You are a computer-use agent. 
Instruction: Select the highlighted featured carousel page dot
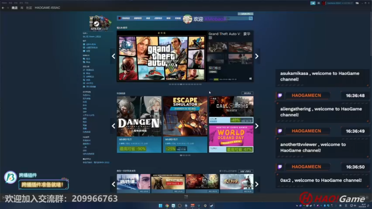coord(181,85)
